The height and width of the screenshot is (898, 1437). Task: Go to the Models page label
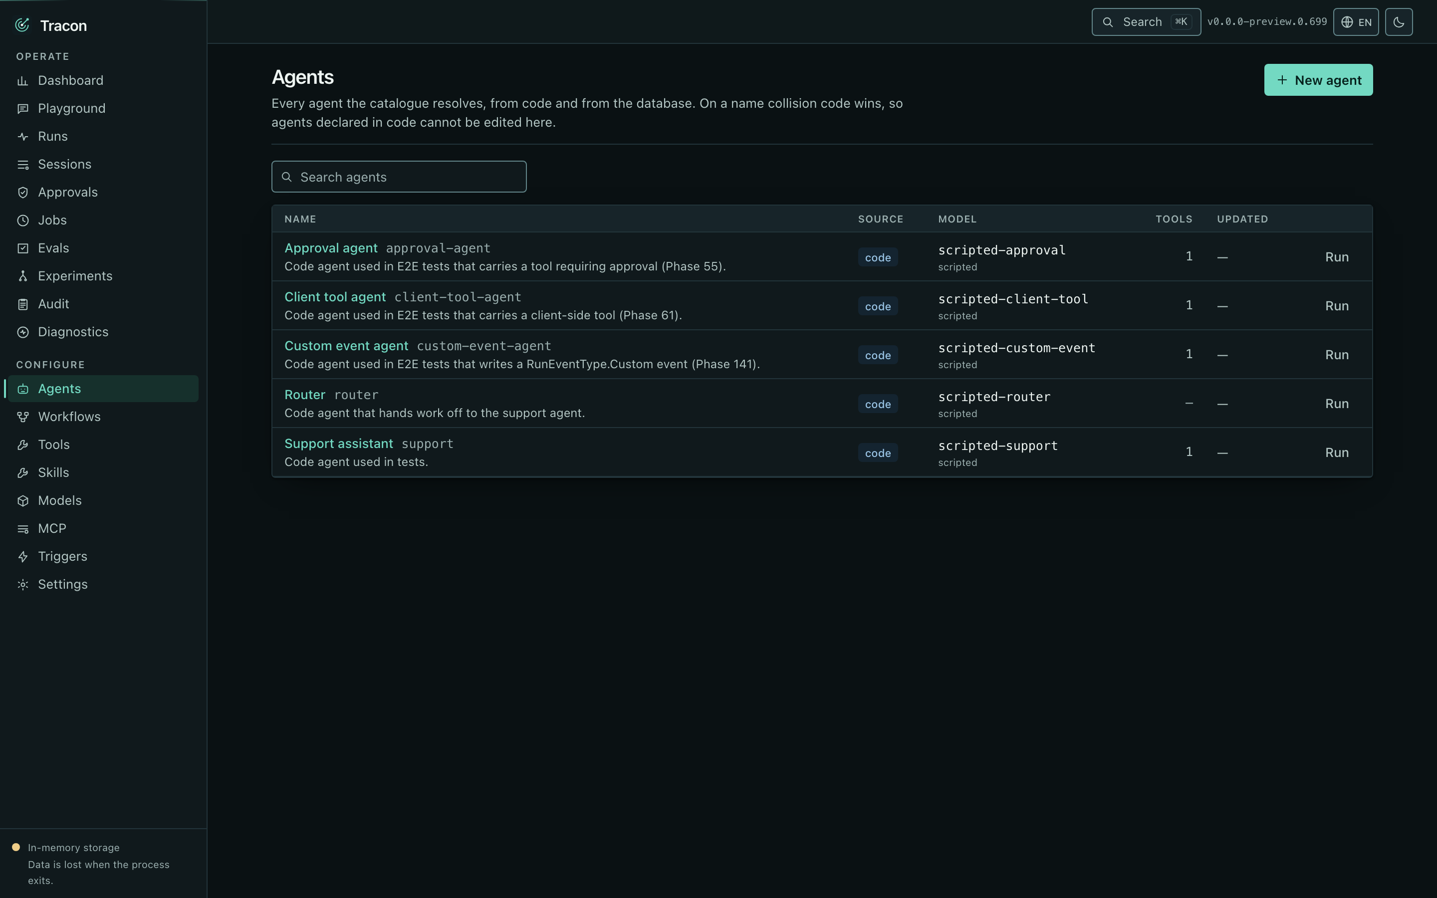[60, 500]
